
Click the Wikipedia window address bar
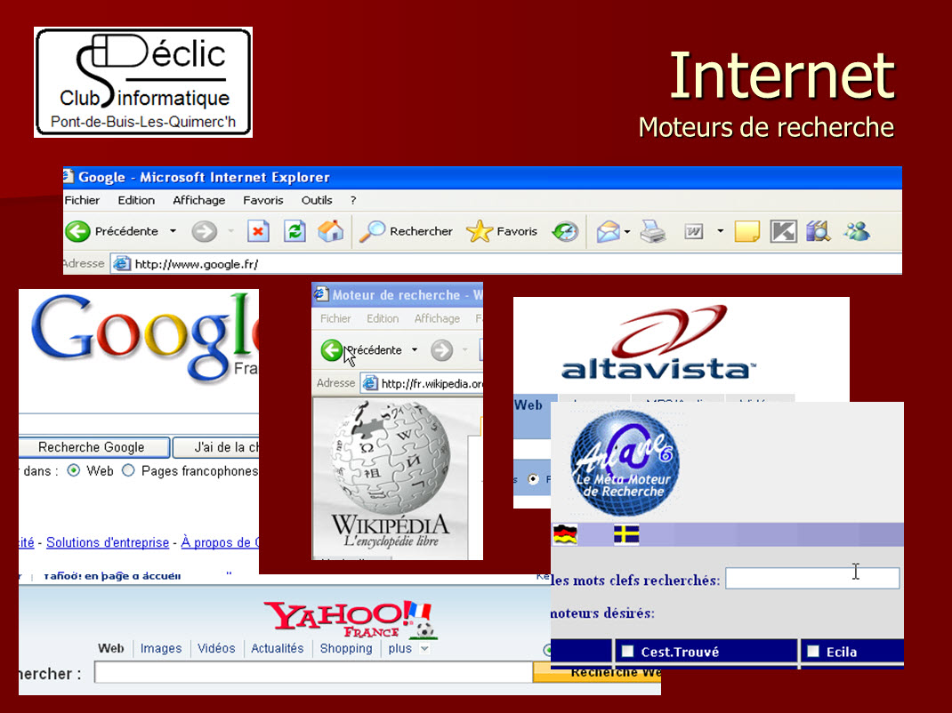422,383
